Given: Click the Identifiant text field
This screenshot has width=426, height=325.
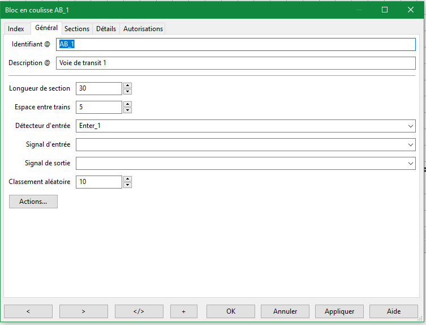Looking at the screenshot, I should click(236, 45).
